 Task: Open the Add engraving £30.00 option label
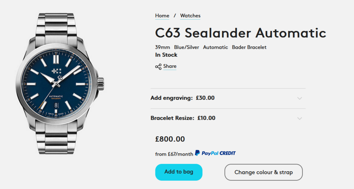click(x=182, y=98)
